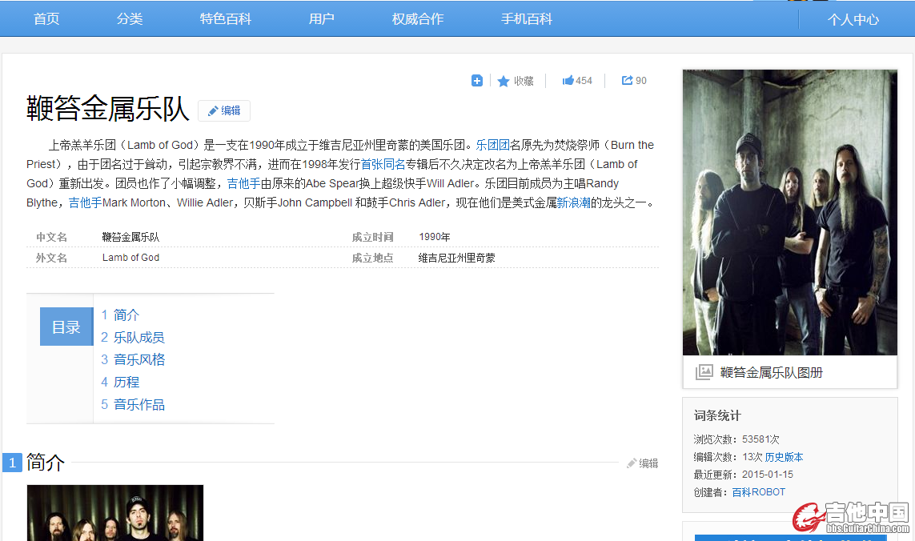Click the star 收藏 favorite icon
Screen dimensions: 915x541
(504, 81)
